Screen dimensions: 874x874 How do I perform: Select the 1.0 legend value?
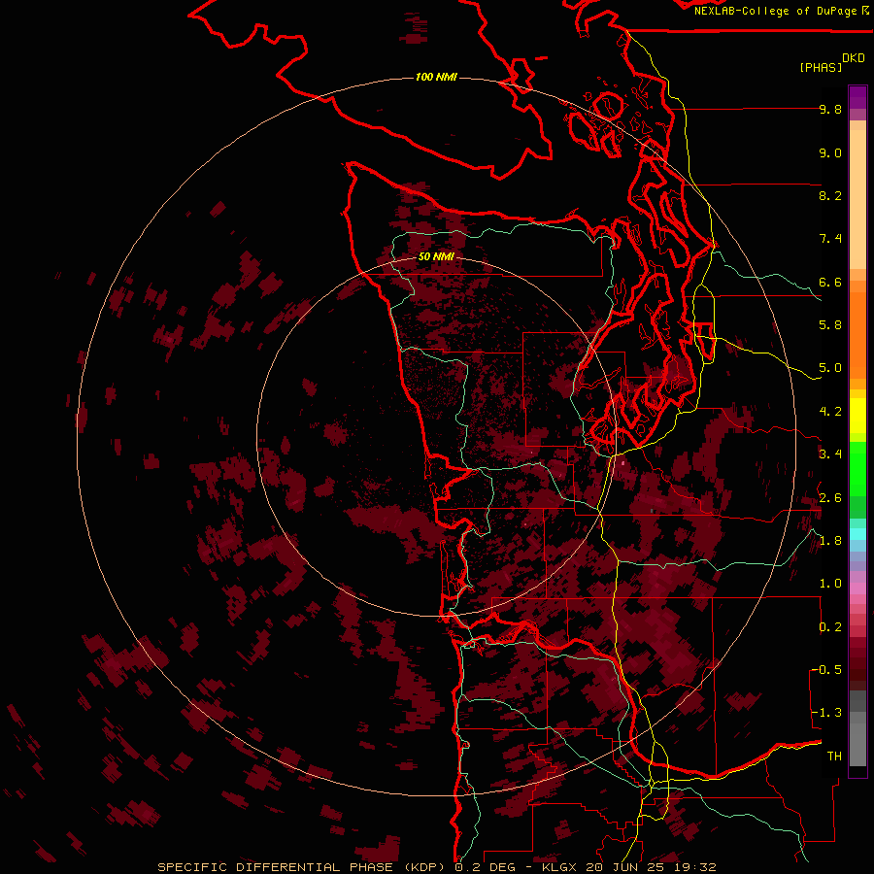[x=830, y=584]
